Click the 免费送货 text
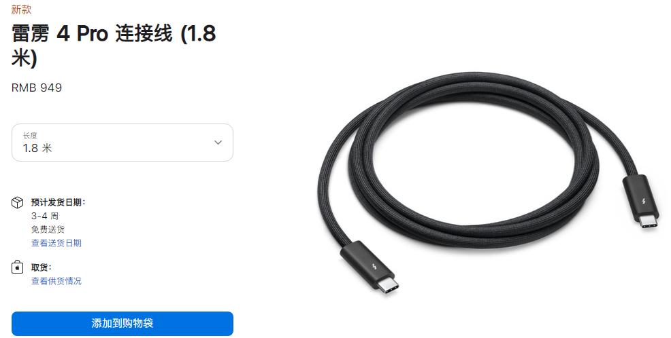This screenshot has width=671, height=338. pyautogui.click(x=48, y=229)
